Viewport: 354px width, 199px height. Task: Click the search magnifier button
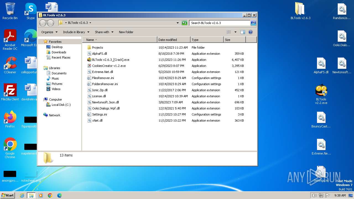(253, 23)
